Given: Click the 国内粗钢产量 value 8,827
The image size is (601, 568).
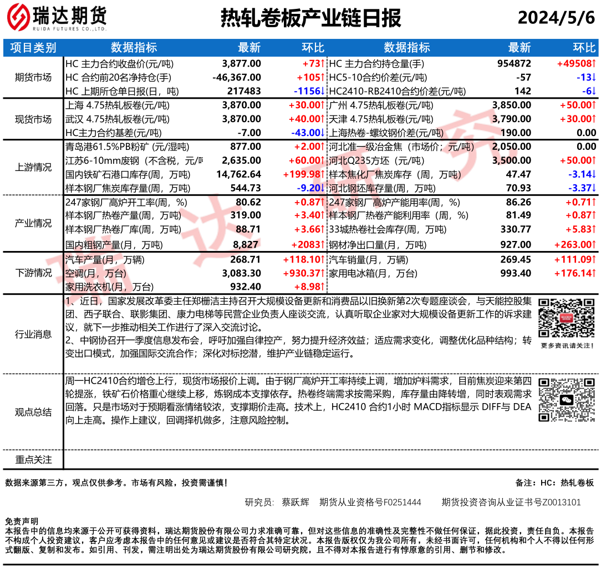Looking at the screenshot, I should pos(246,245).
